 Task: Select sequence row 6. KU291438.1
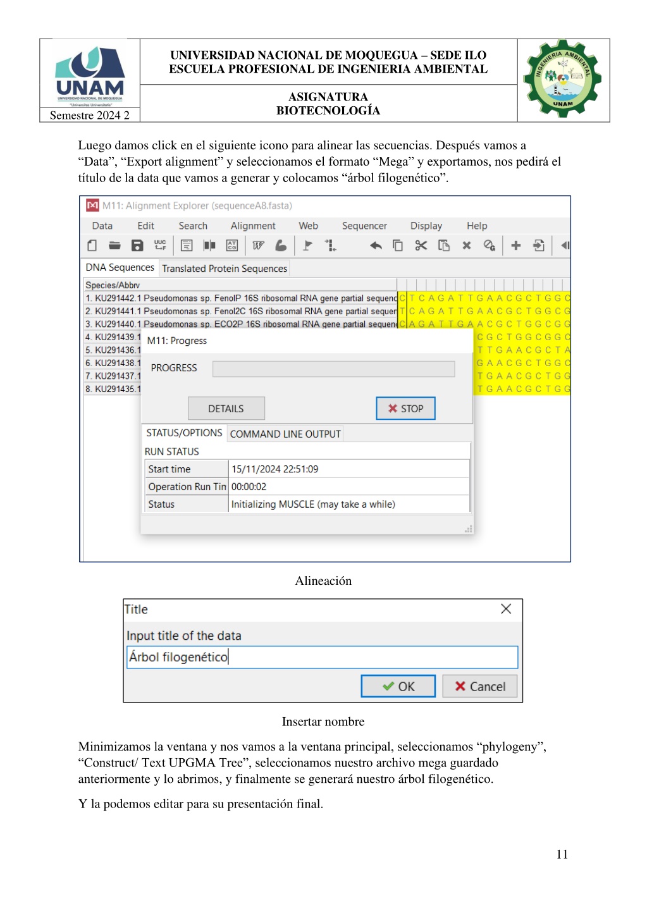(x=113, y=363)
